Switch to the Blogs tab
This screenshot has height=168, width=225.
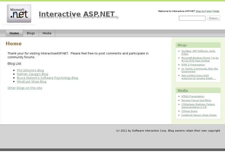pyautogui.click(x=31, y=33)
